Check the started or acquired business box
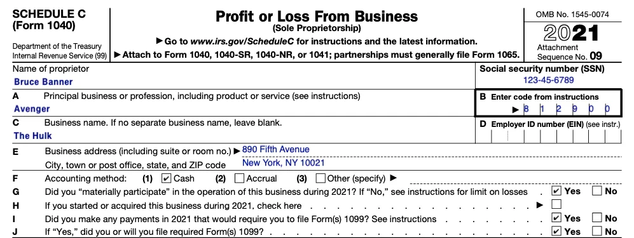Screen dimensions: 634x238 [x=557, y=204]
